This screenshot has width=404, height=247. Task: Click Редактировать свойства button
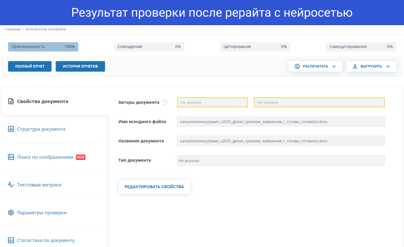[x=154, y=187]
